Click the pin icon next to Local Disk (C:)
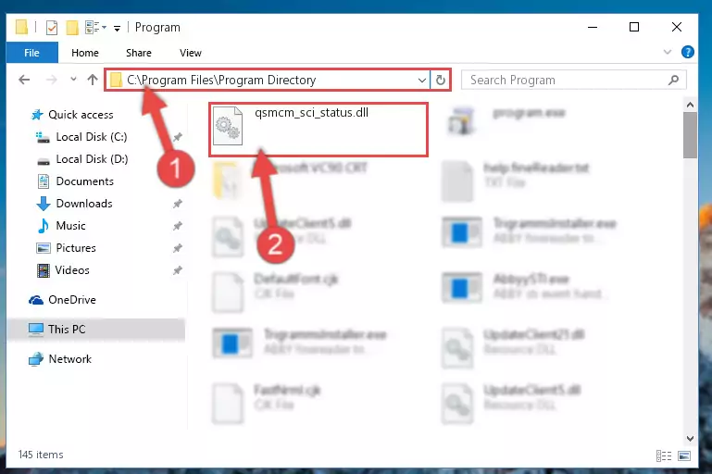 coord(178,137)
